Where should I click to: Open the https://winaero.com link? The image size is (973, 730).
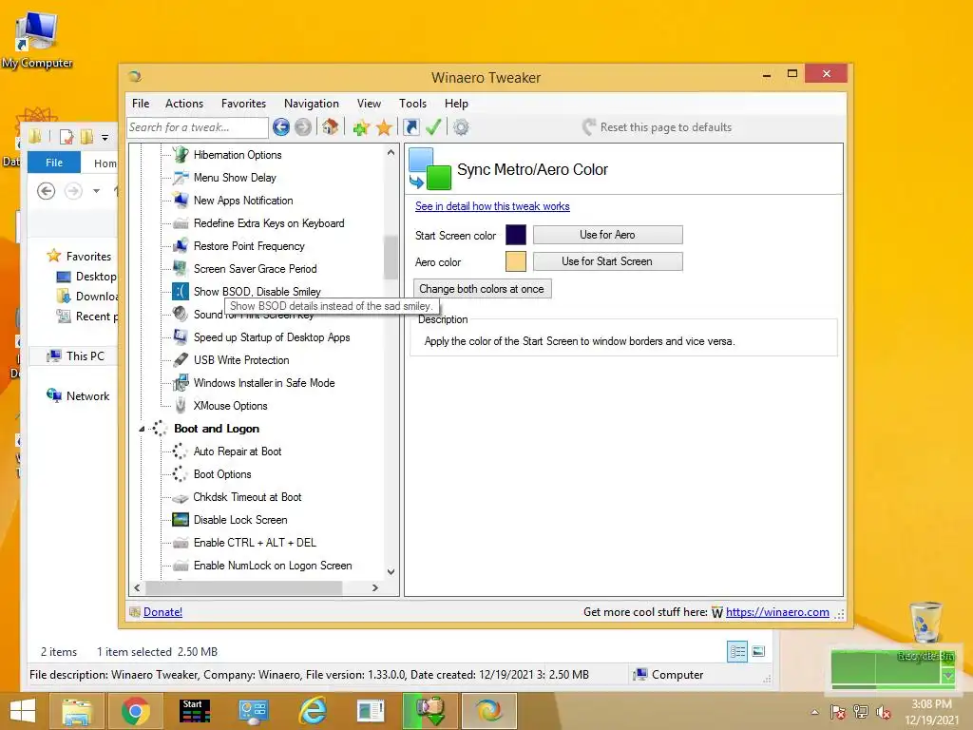777,612
